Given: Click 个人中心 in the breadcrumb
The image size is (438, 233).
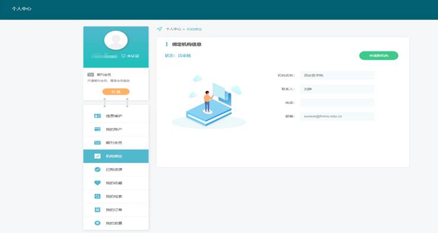Looking at the screenshot, I should click(x=173, y=29).
